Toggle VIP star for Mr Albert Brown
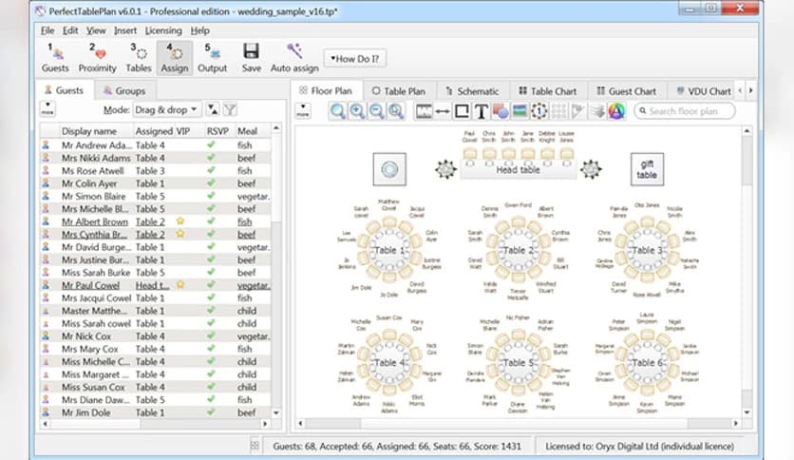The width and height of the screenshot is (794, 460). [180, 221]
